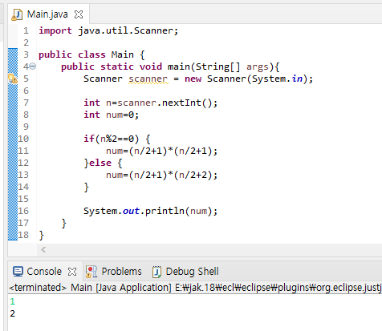
Task: Click the Java file icon on Main.java tab
Action: coord(17,14)
